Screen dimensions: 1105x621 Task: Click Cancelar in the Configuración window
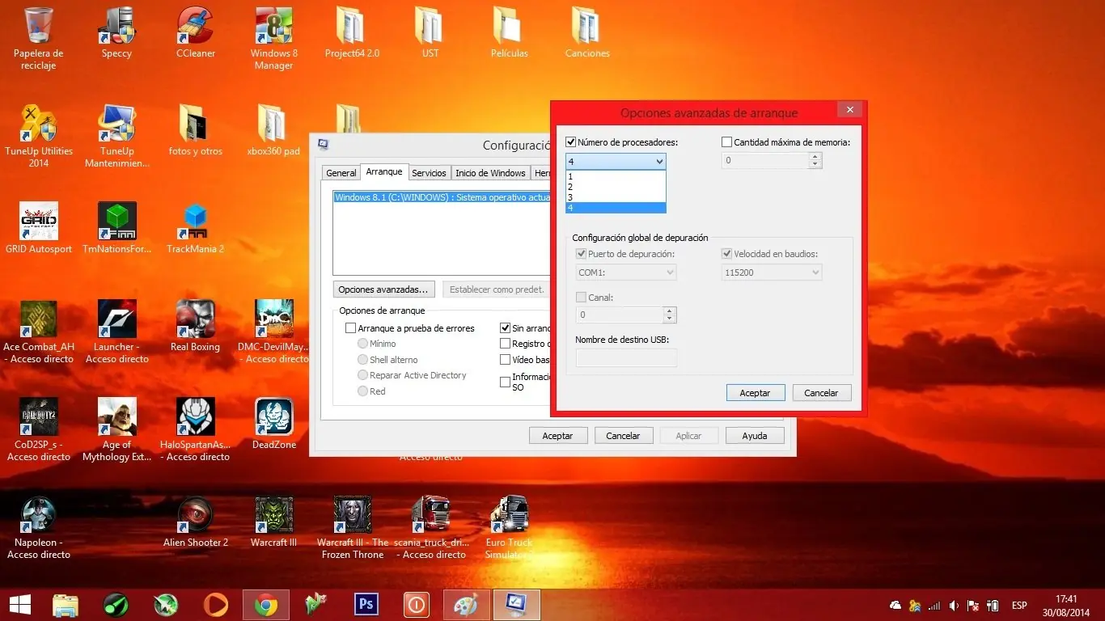click(623, 436)
